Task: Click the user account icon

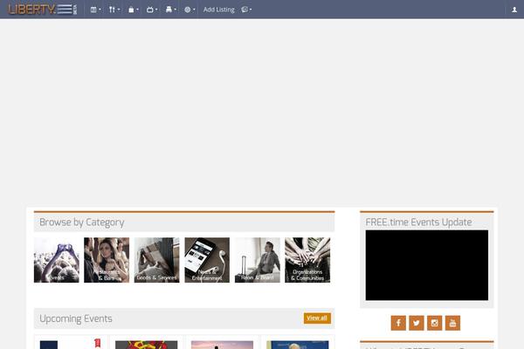Action: (x=514, y=10)
